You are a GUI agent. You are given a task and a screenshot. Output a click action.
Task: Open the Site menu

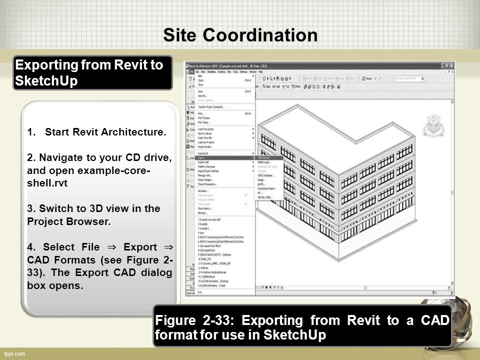pyautogui.click(x=229, y=71)
